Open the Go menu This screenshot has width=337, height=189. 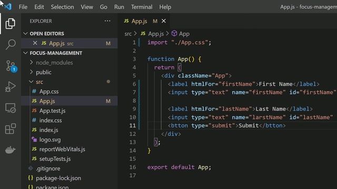pyautogui.click(x=103, y=7)
